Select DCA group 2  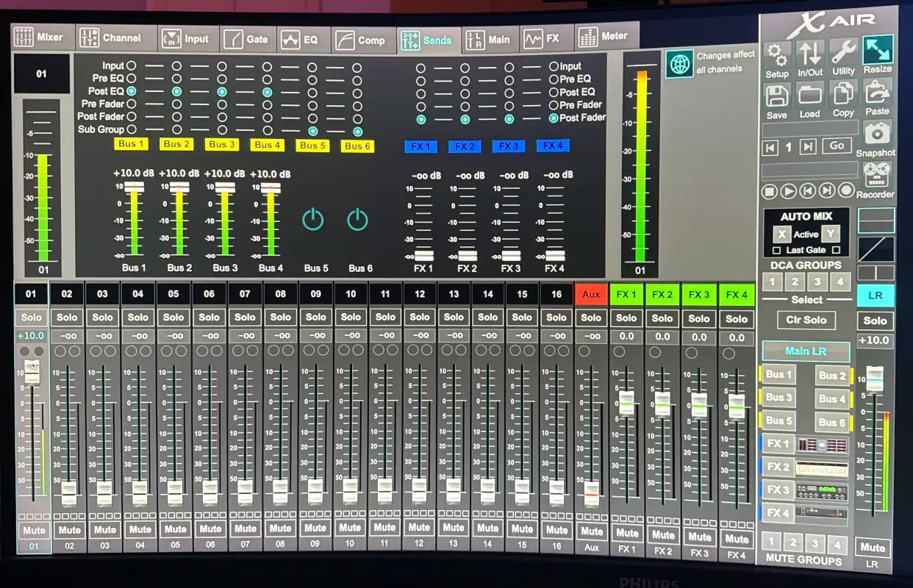click(794, 282)
